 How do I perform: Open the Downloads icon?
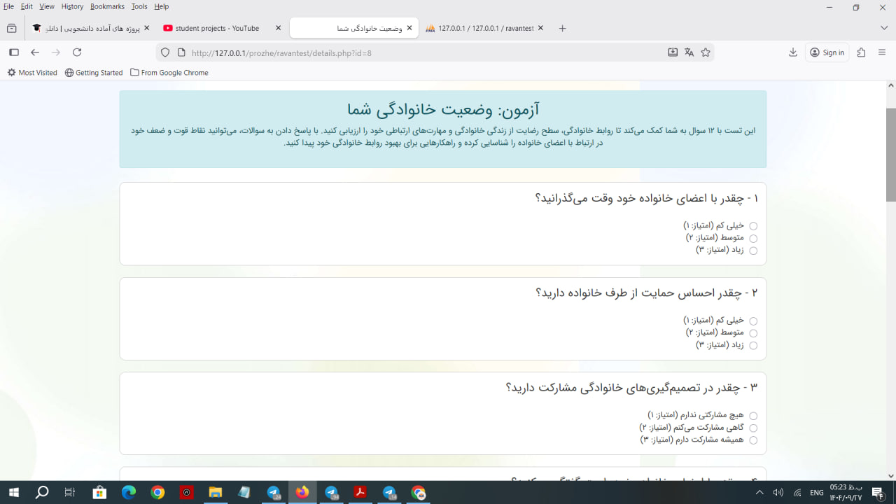(x=793, y=52)
